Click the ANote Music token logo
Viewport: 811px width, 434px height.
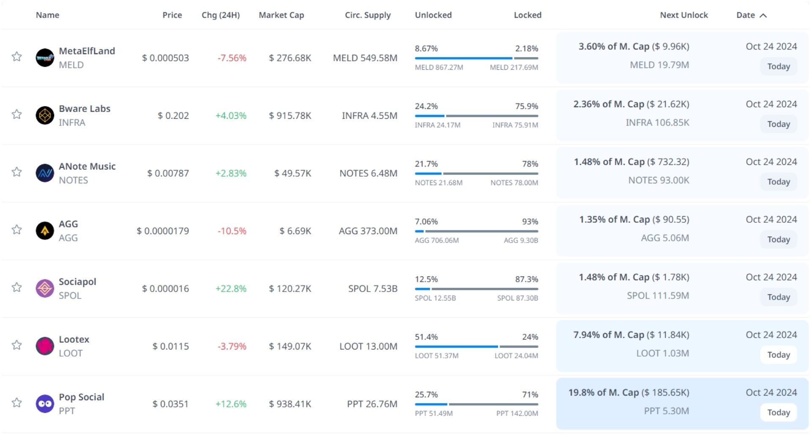click(x=45, y=173)
